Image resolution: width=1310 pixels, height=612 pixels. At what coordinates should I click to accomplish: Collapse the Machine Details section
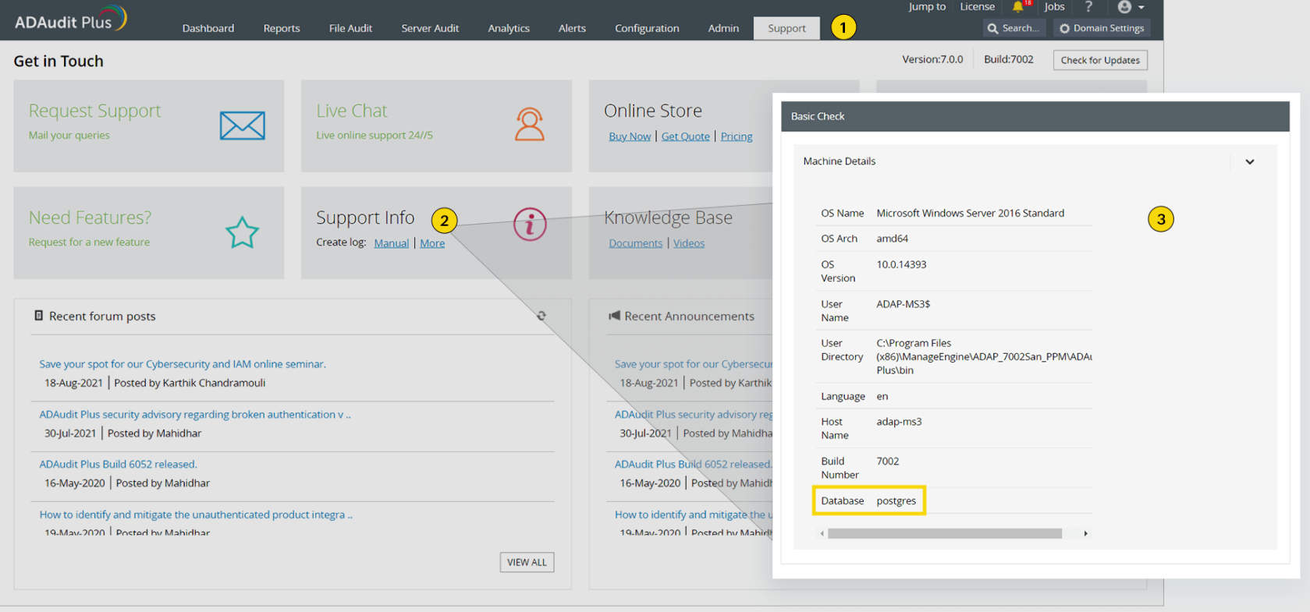coord(1249,161)
